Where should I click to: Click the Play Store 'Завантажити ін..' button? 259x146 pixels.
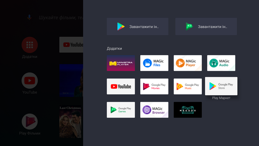137,26
